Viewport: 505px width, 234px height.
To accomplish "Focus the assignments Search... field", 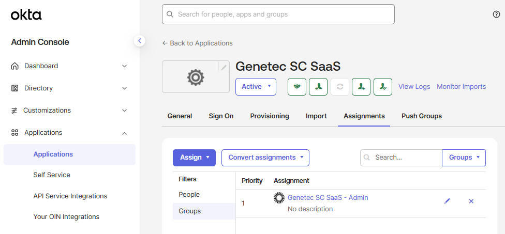I will tap(402, 158).
